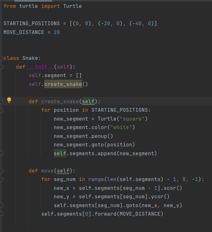
Task: Click MOVE_DISTANCE constant definition
Action: coord(24,32)
